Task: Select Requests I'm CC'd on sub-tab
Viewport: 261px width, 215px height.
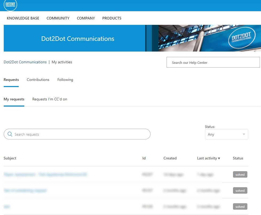Action: coord(50,99)
